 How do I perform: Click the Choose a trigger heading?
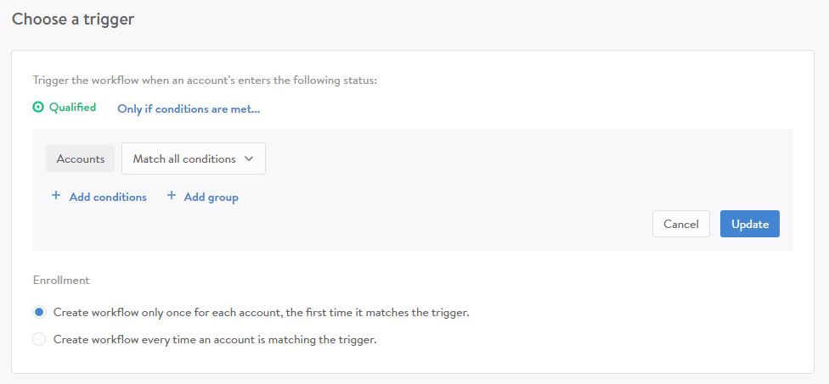tap(73, 19)
